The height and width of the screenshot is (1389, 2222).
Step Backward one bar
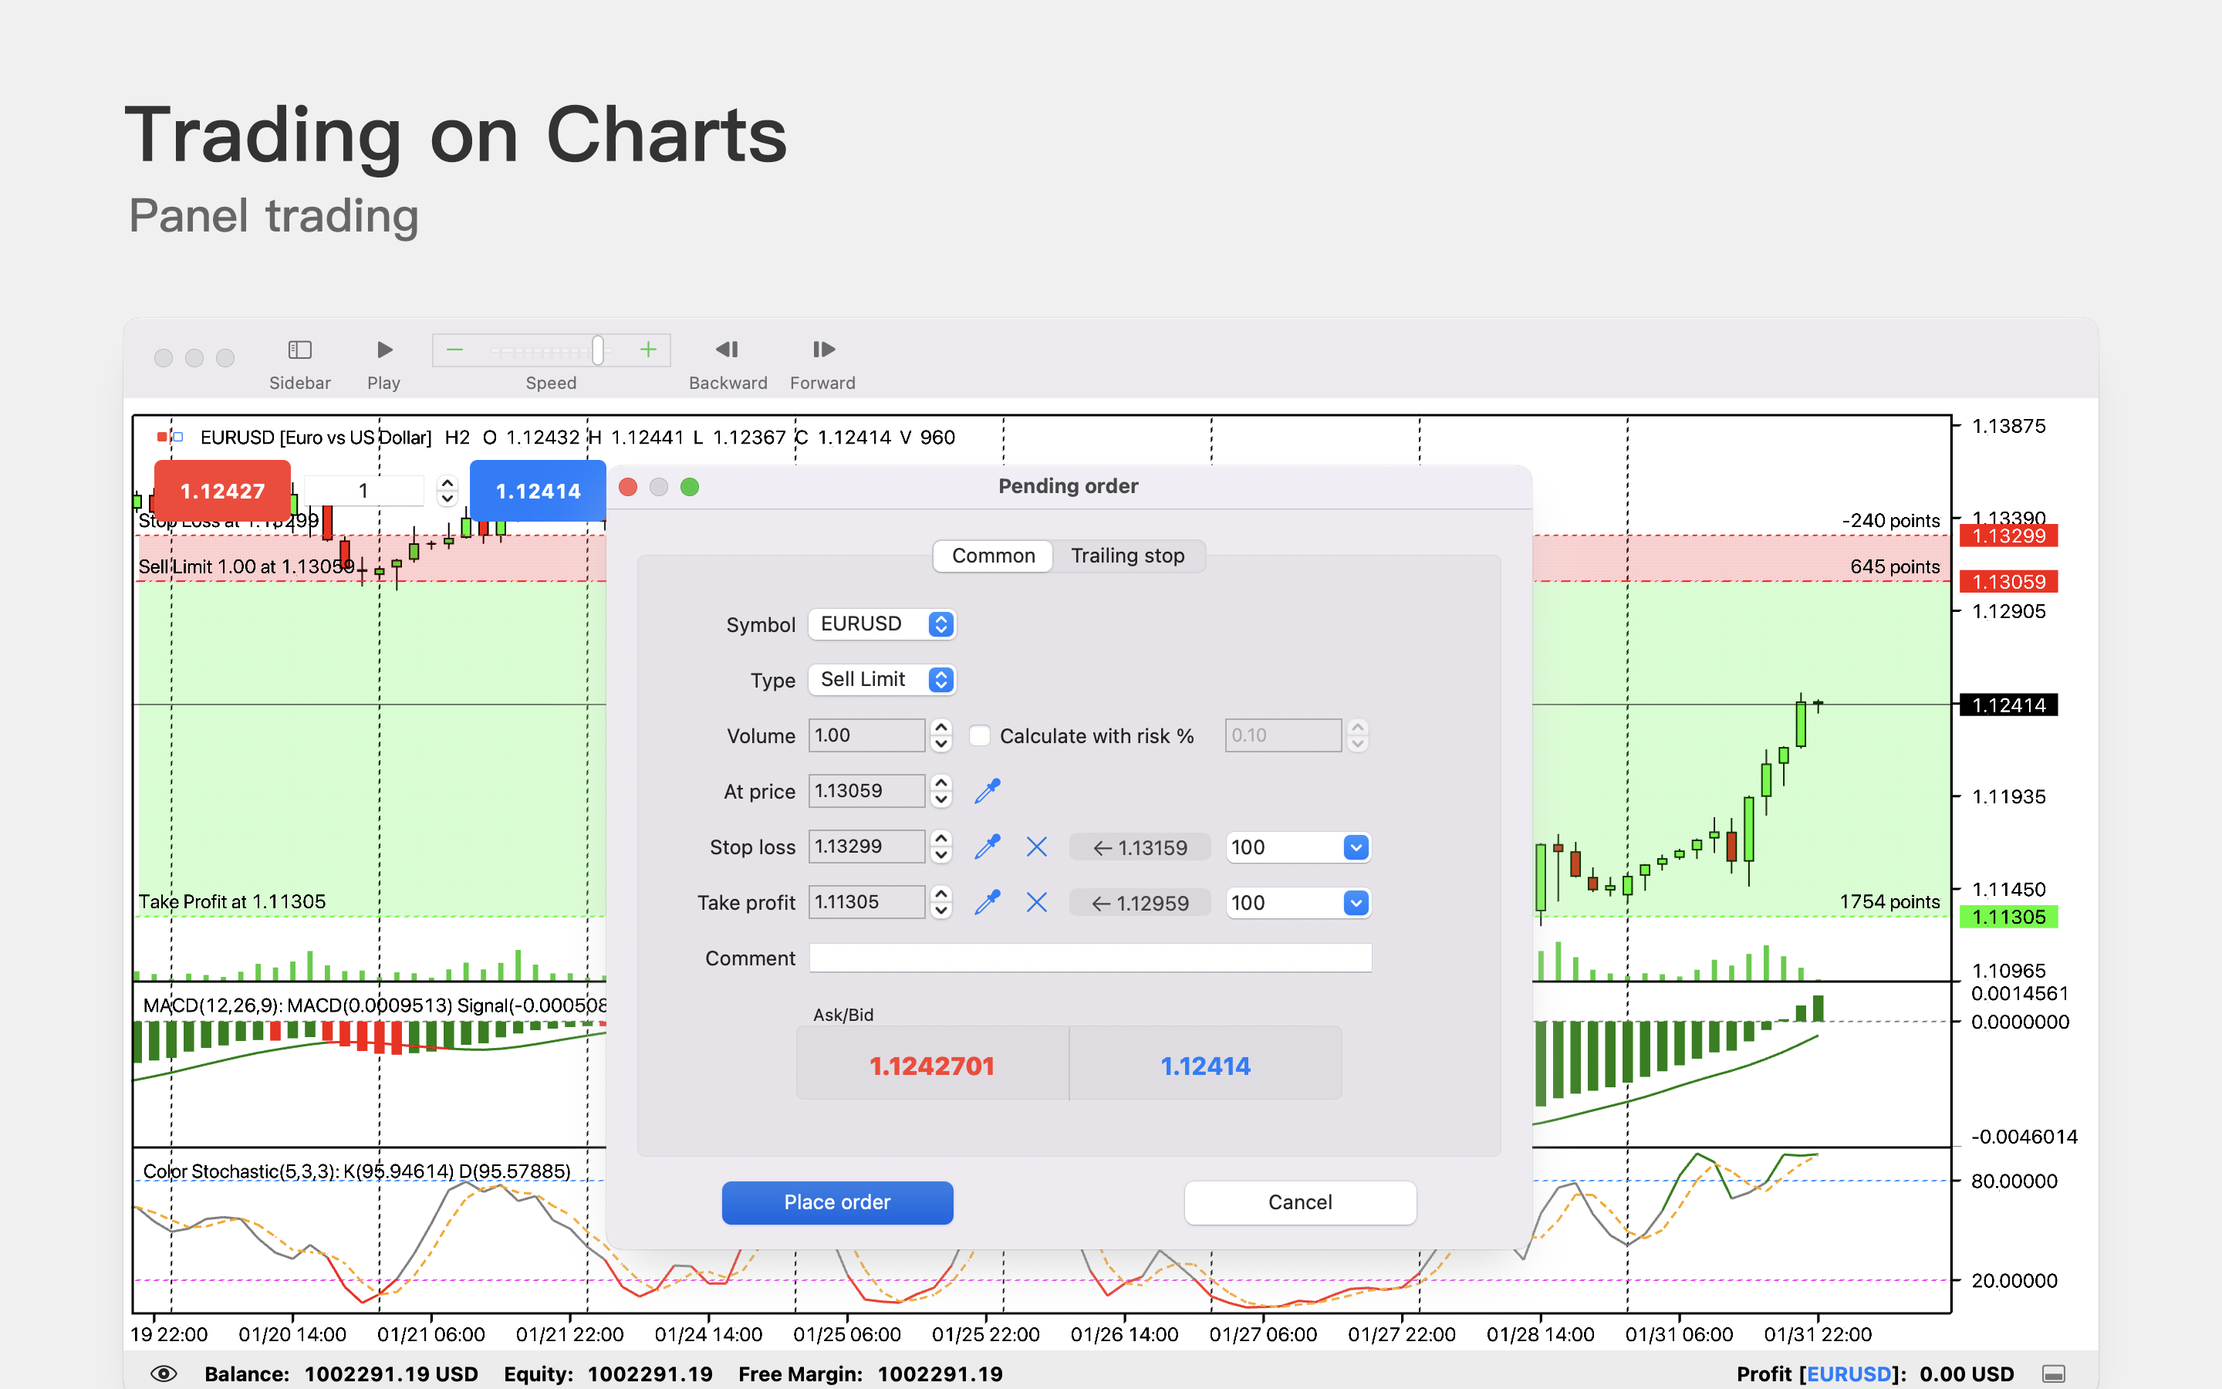click(728, 350)
